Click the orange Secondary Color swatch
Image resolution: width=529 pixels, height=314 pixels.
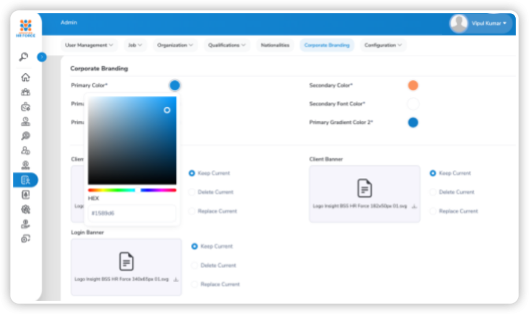[x=413, y=85]
